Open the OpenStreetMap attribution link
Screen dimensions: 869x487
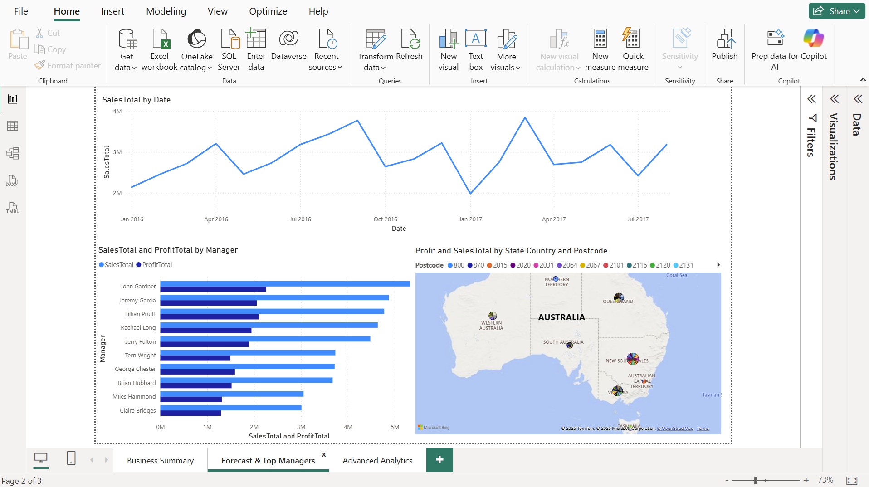click(x=676, y=428)
